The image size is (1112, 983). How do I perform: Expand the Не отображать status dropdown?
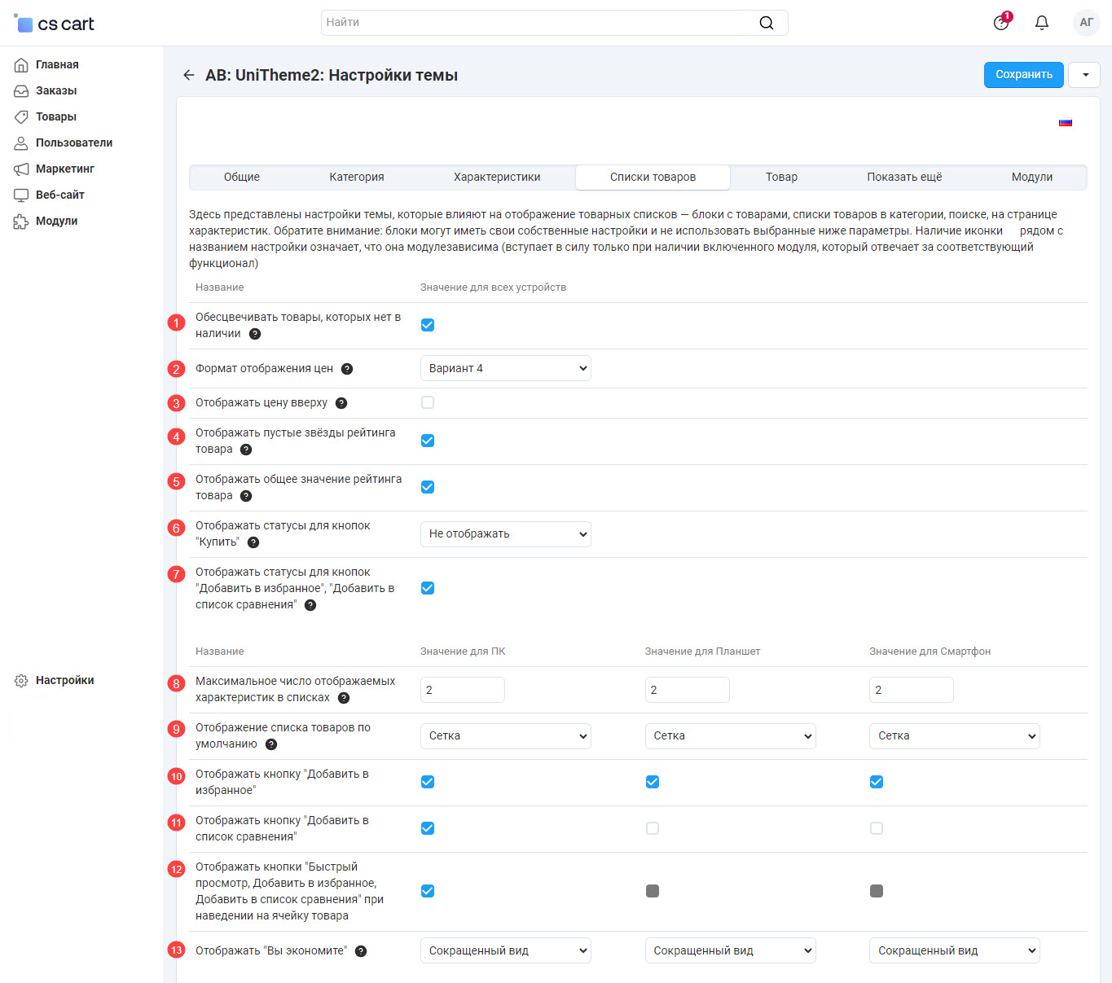pos(505,534)
